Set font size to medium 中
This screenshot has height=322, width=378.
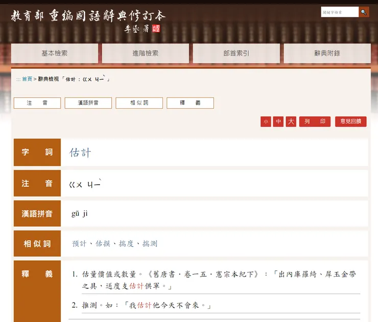click(278, 121)
